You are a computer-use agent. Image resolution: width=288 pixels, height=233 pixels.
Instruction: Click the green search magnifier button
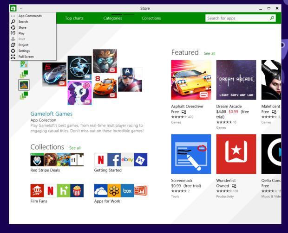click(x=272, y=18)
